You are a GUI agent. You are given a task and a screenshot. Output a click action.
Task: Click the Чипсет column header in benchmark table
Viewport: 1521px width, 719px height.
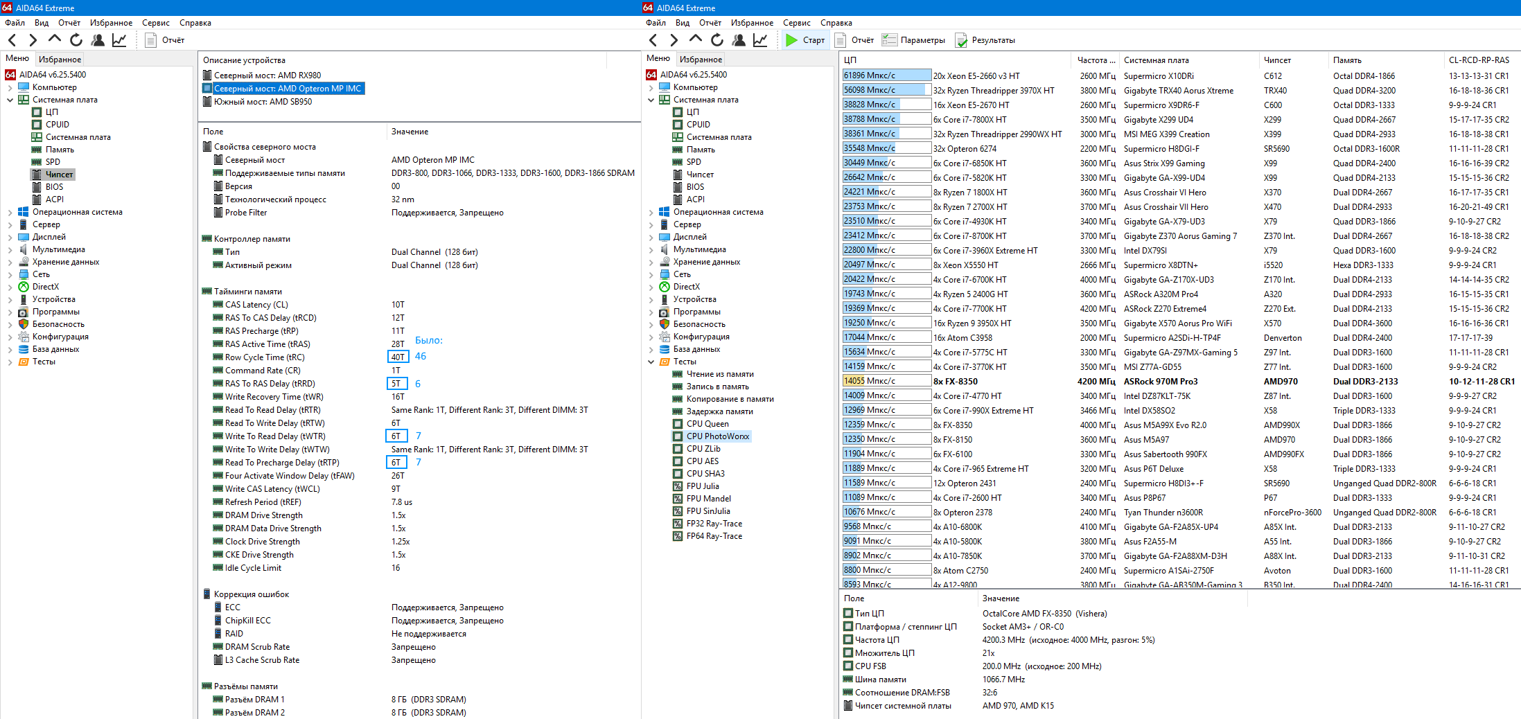pos(1293,60)
